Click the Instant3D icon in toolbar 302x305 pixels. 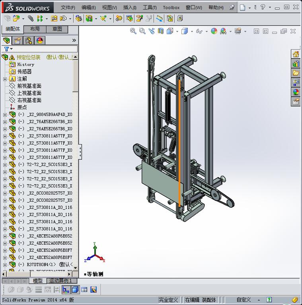click(x=180, y=19)
